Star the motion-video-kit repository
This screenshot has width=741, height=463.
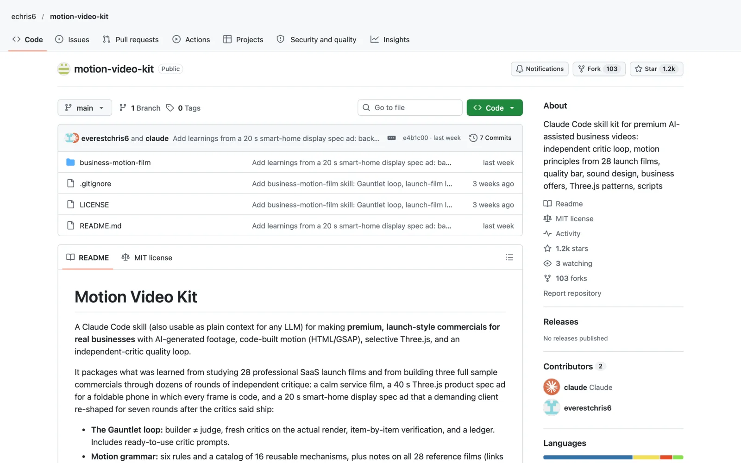coord(656,69)
